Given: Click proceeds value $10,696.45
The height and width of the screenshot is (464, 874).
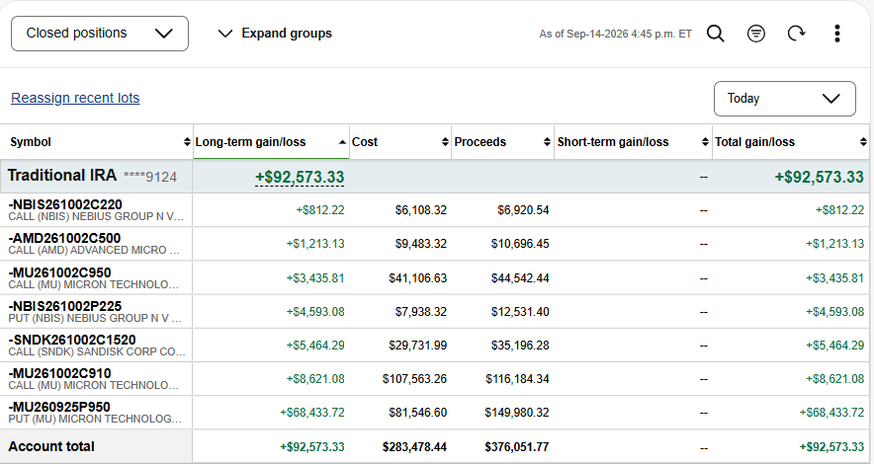Looking at the screenshot, I should click(520, 244).
